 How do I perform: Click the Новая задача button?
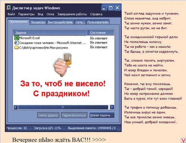(x=102, y=115)
